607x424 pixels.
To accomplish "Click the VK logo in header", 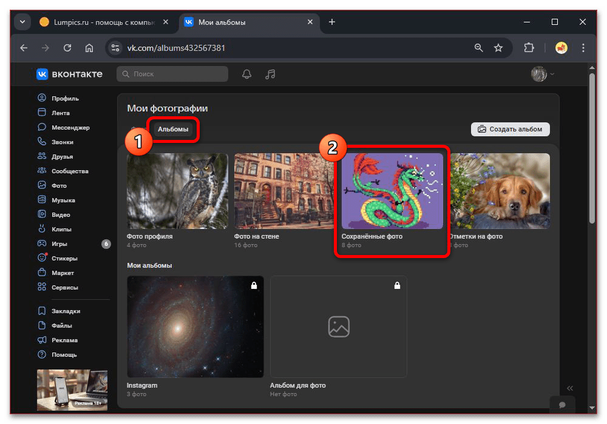I will [x=69, y=74].
